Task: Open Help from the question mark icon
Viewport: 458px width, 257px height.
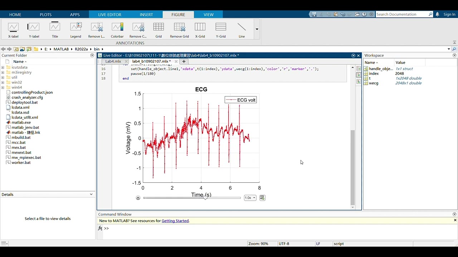Action: [364, 14]
